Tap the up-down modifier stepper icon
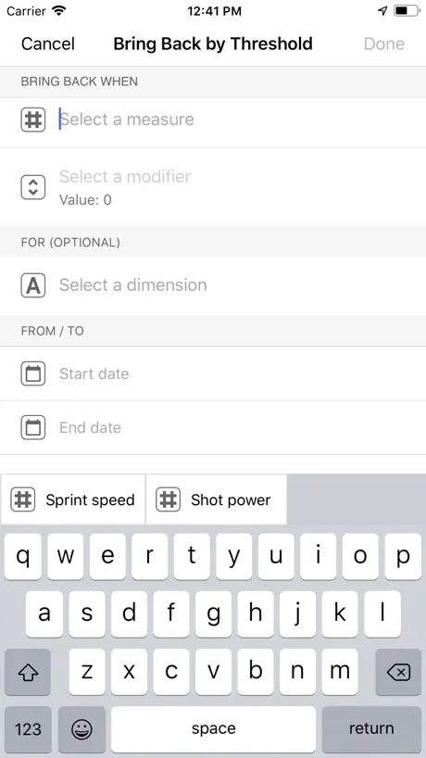Screen dimensions: 426x758 point(32,187)
